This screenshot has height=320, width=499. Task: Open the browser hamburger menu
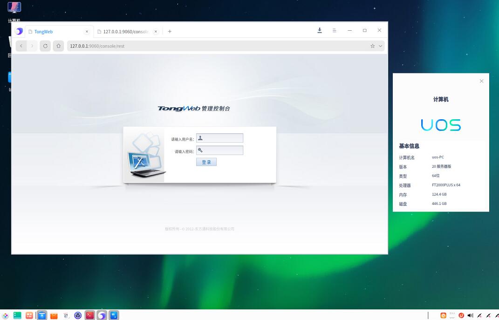(x=335, y=31)
